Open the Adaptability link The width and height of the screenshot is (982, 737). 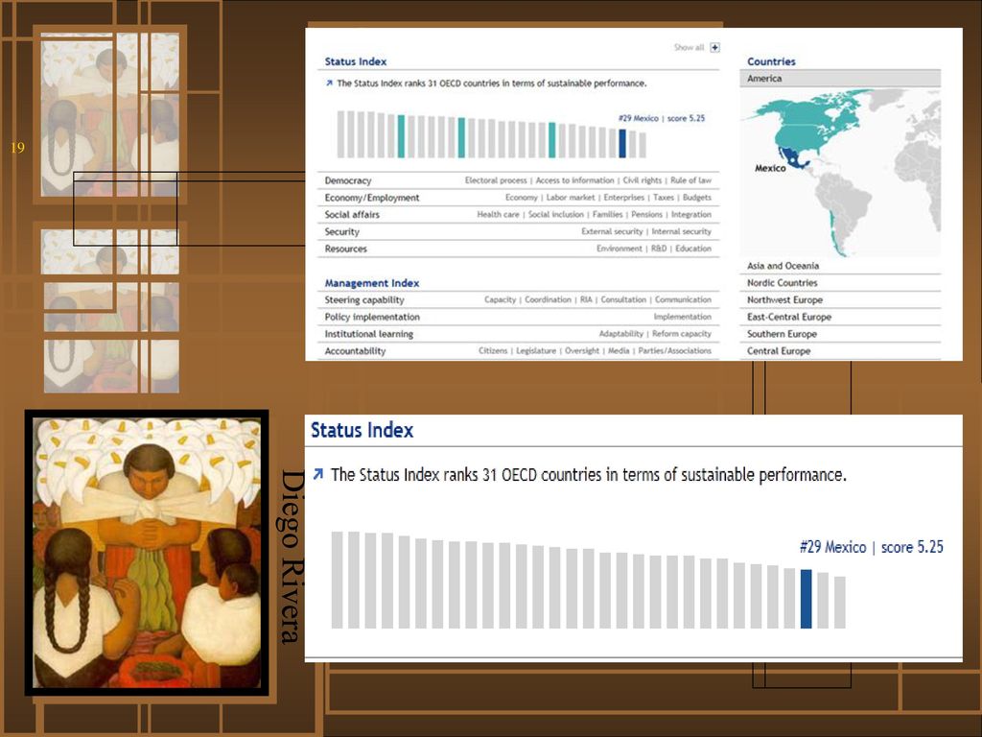(x=620, y=334)
